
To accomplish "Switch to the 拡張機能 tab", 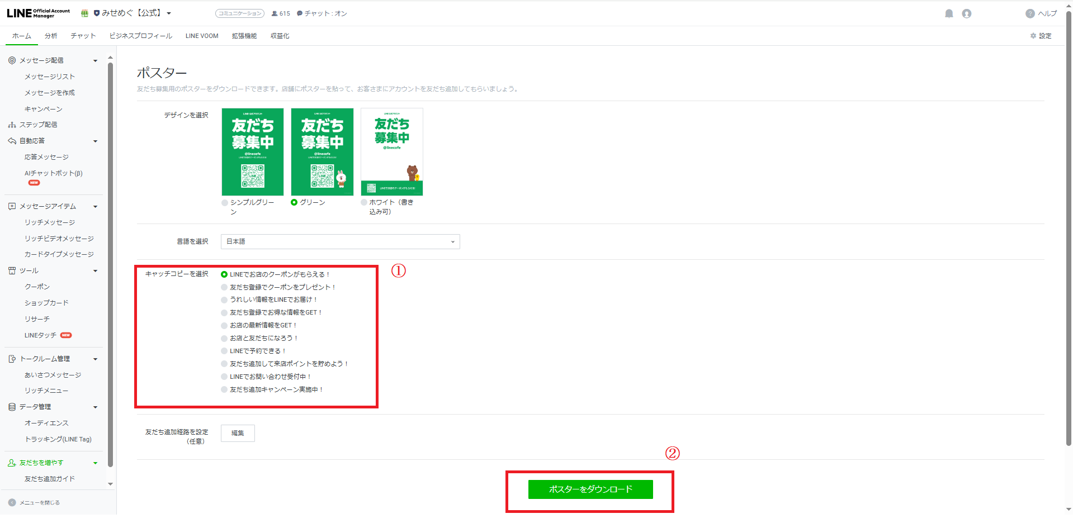I will 244,36.
